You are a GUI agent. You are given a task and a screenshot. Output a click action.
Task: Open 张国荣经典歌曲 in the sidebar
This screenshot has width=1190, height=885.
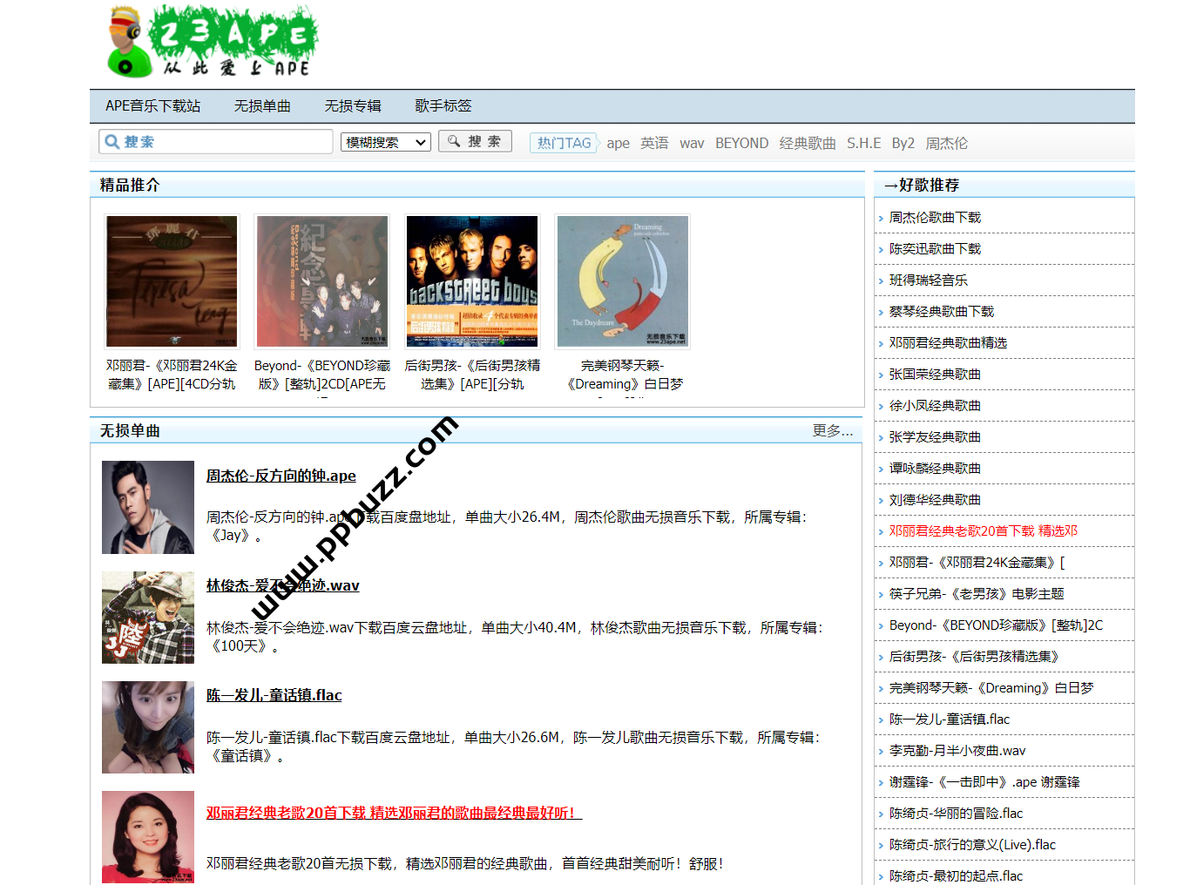click(x=935, y=375)
